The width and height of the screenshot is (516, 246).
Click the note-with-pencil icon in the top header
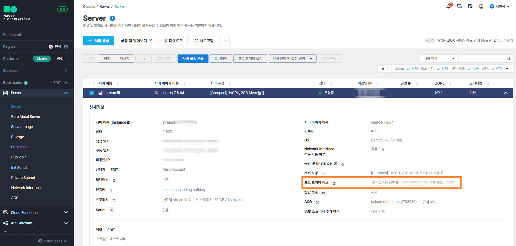pos(470,6)
